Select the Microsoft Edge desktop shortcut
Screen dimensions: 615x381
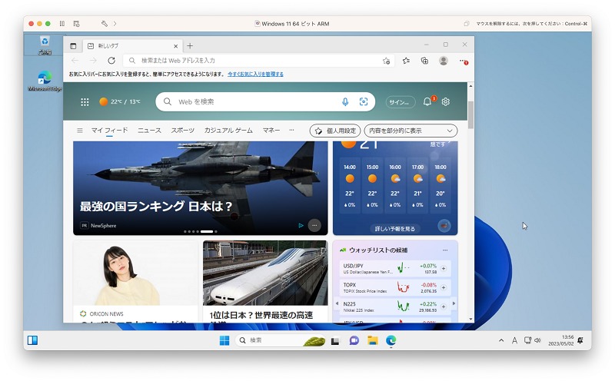coord(45,81)
